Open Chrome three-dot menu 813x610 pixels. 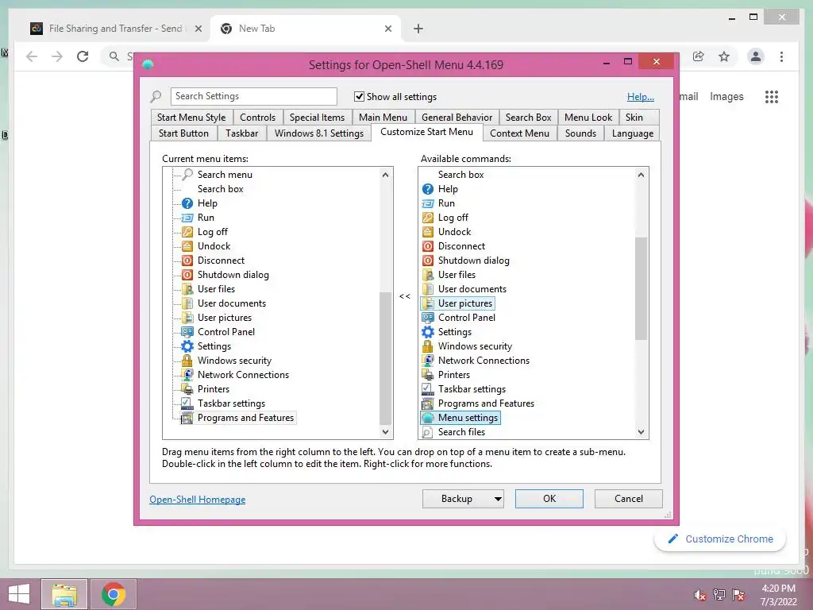781,56
